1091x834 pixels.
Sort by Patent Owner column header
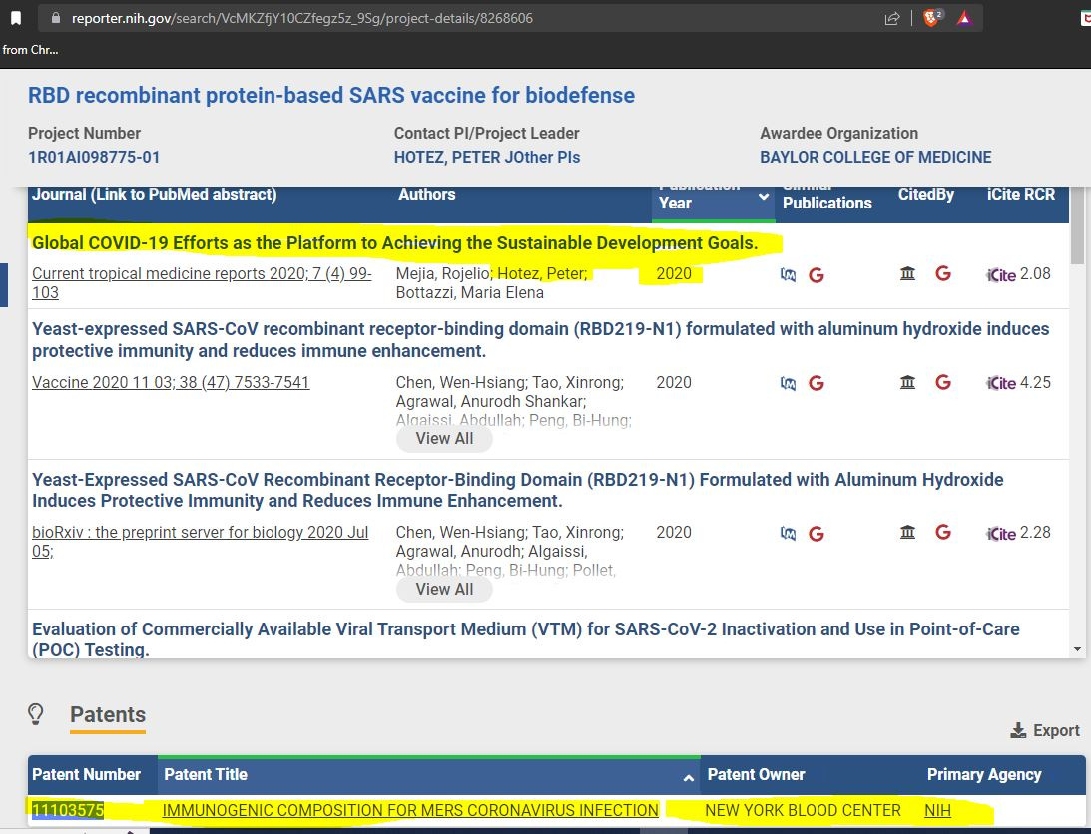coord(756,775)
